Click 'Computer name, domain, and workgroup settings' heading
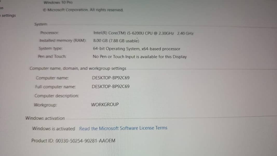This screenshot has width=277, height=156. pyautogui.click(x=78, y=68)
